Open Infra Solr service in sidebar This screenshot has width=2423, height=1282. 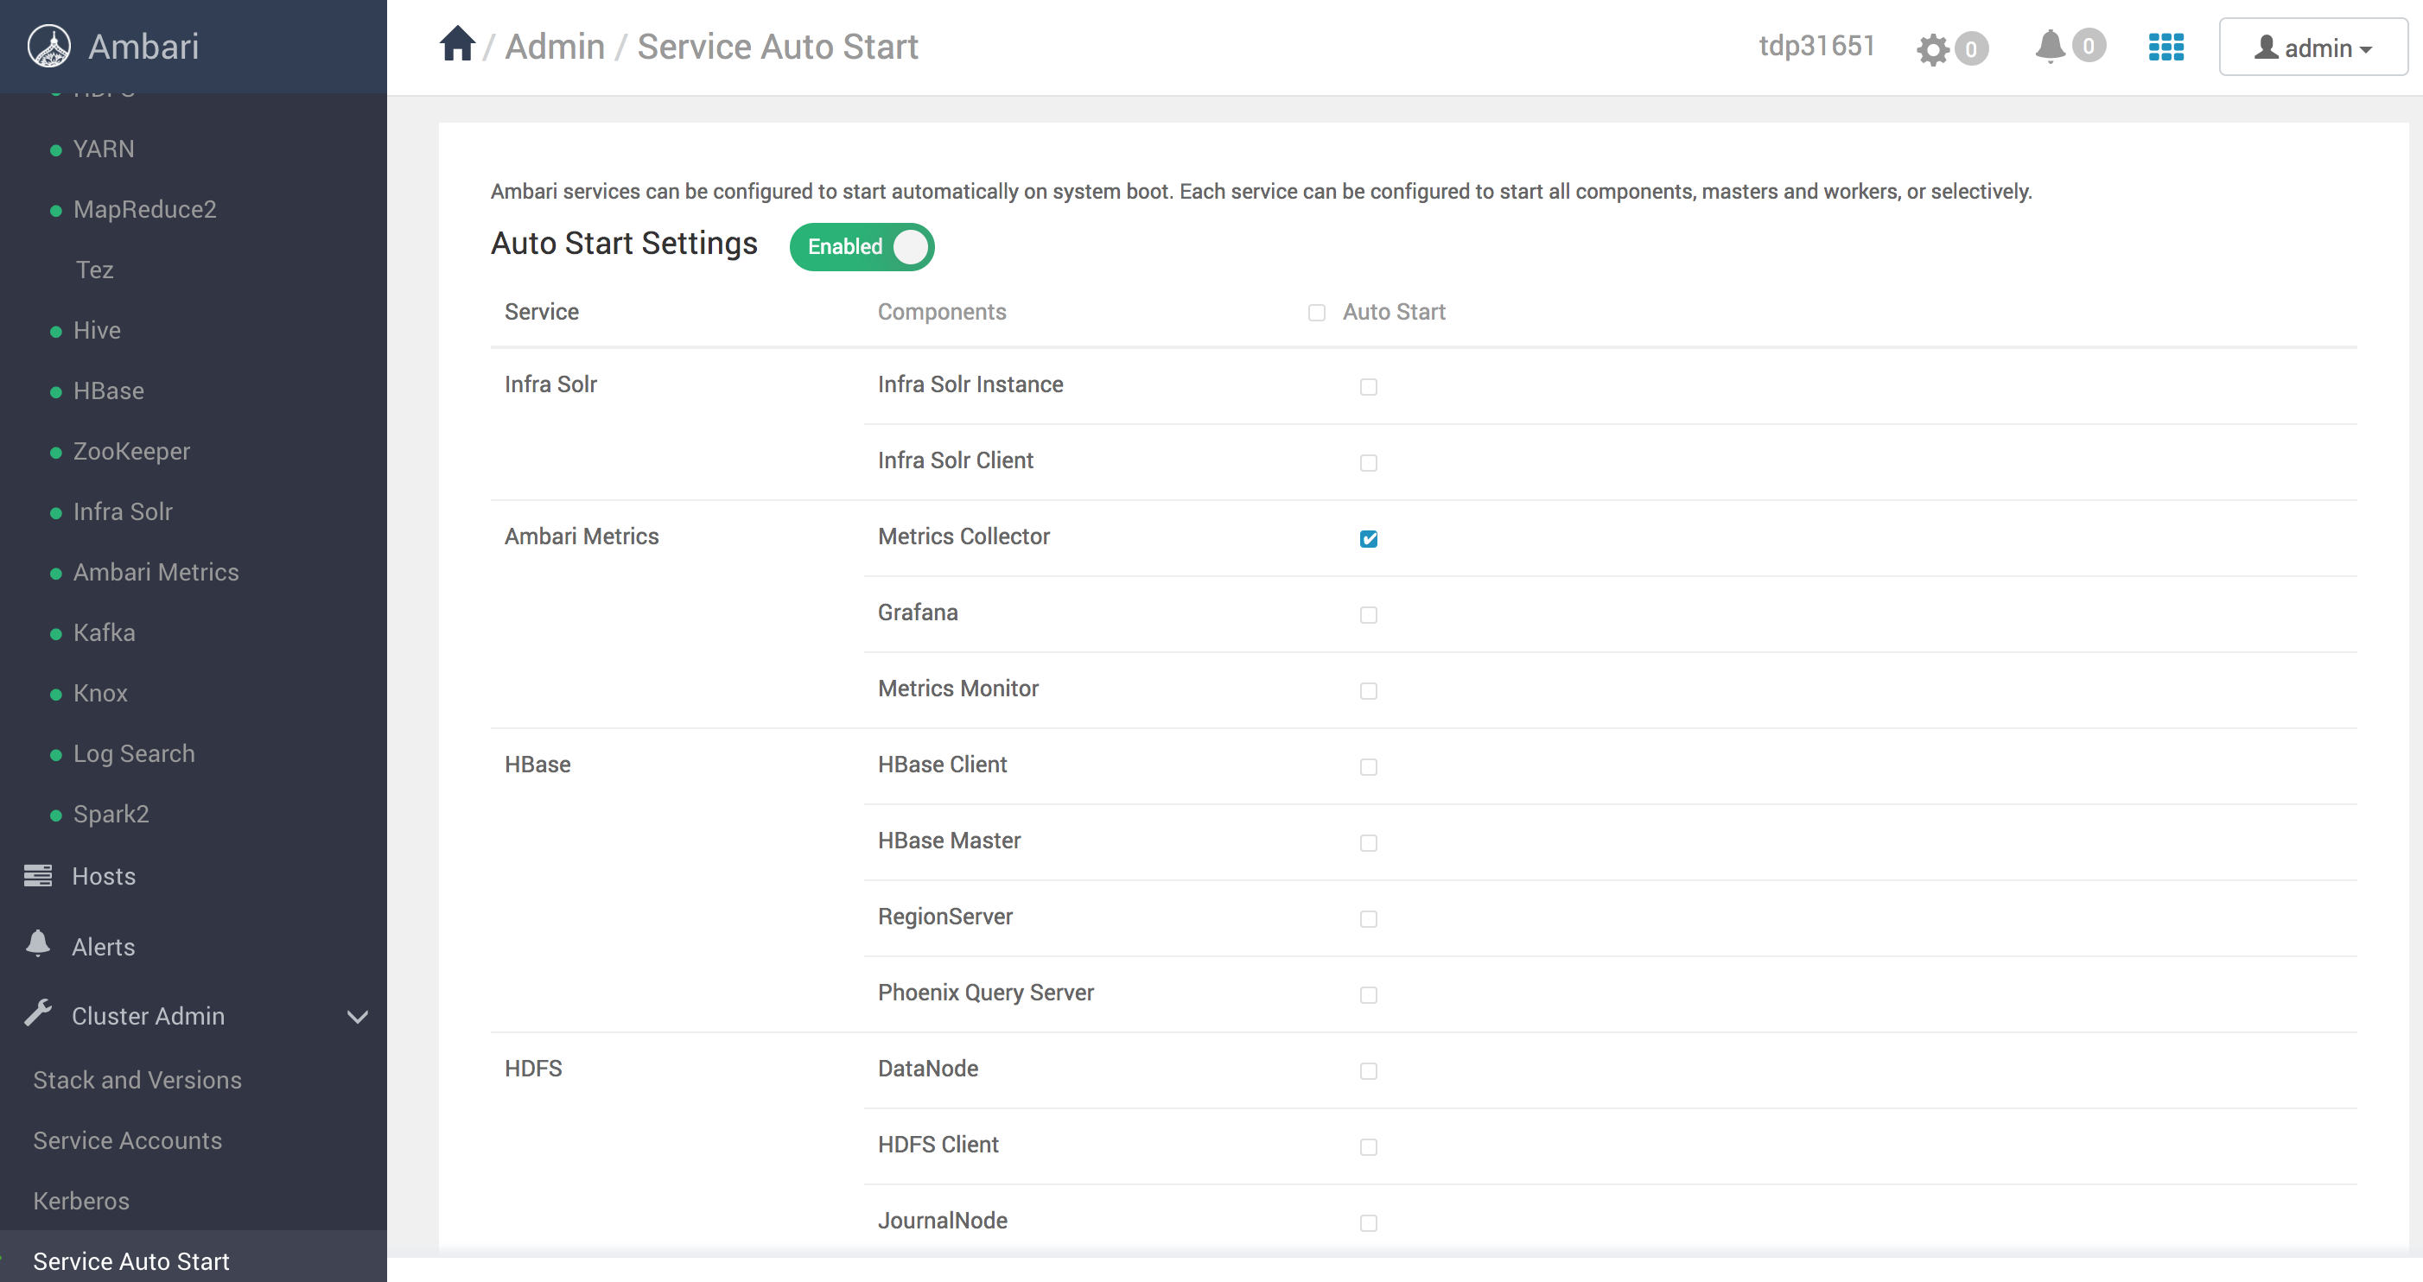point(124,511)
